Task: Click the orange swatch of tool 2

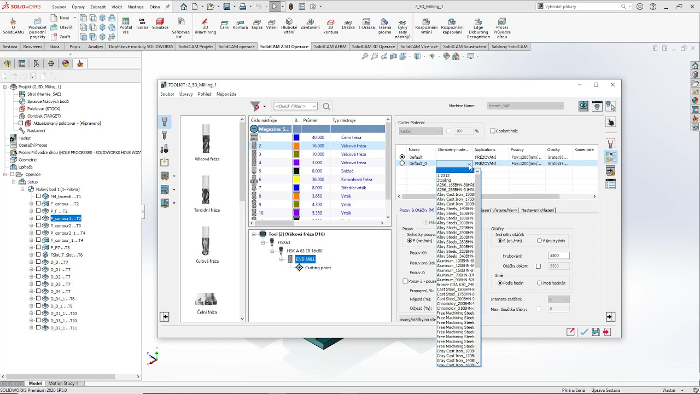Action: point(296,146)
